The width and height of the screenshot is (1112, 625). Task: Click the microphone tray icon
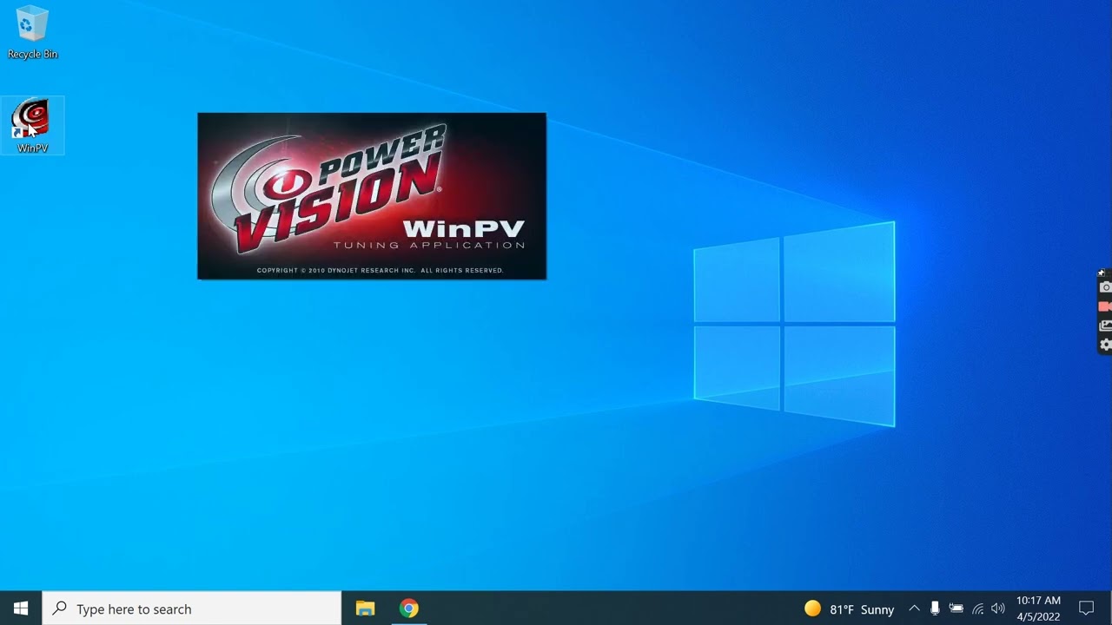[935, 609]
